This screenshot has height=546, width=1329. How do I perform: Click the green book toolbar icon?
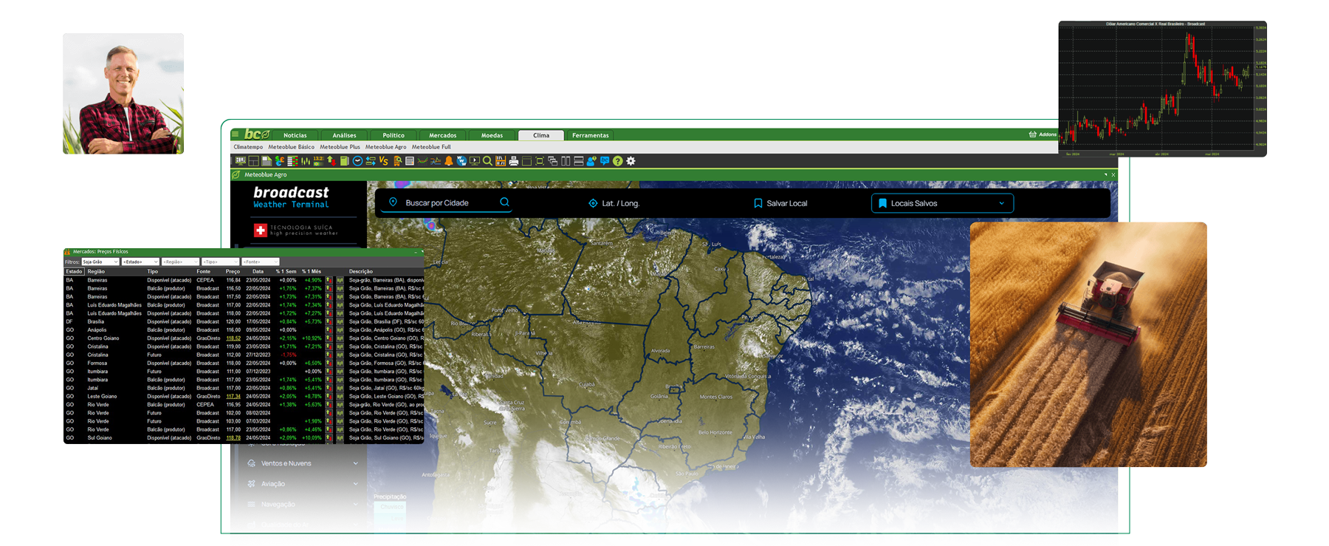click(344, 161)
